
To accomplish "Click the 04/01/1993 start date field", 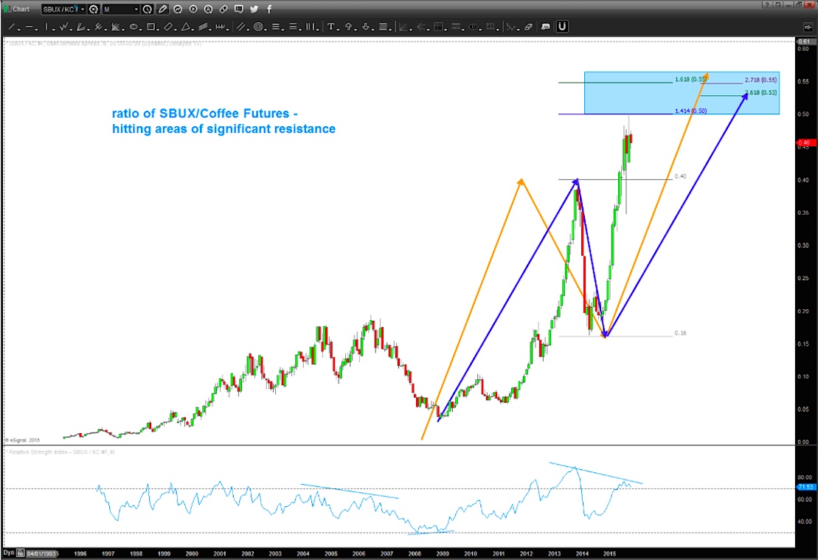I will point(43,553).
